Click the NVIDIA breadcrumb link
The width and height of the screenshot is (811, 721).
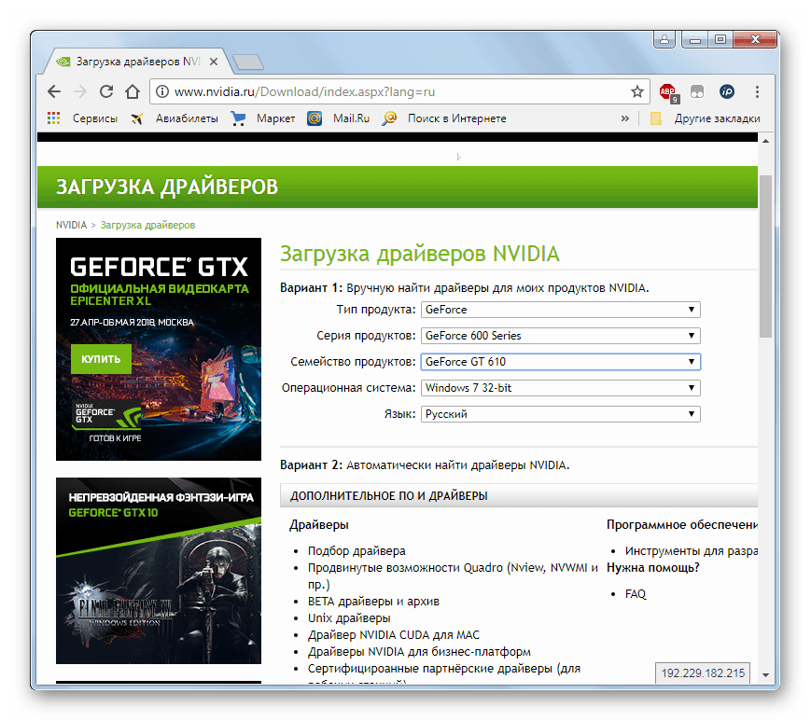(x=71, y=225)
